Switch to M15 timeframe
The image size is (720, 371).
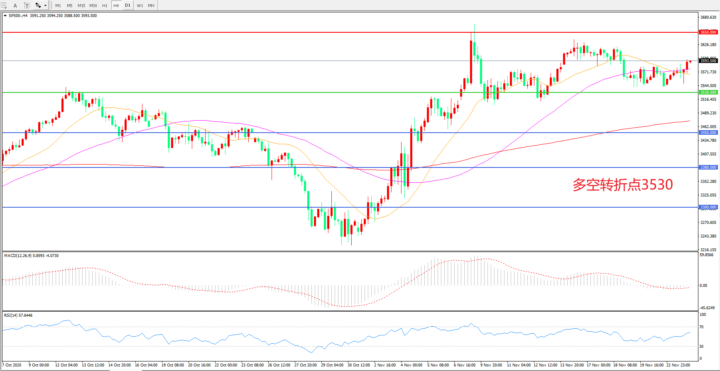click(81, 5)
